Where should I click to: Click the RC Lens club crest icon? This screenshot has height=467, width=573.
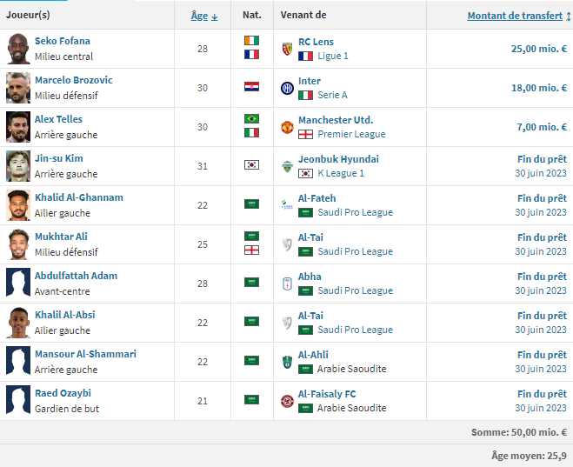click(x=287, y=49)
